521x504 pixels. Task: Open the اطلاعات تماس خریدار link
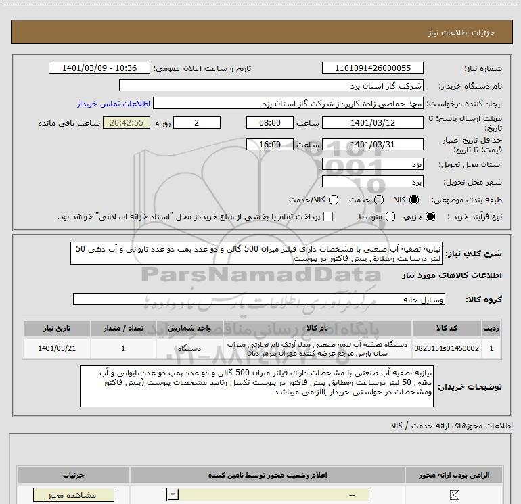(x=114, y=104)
